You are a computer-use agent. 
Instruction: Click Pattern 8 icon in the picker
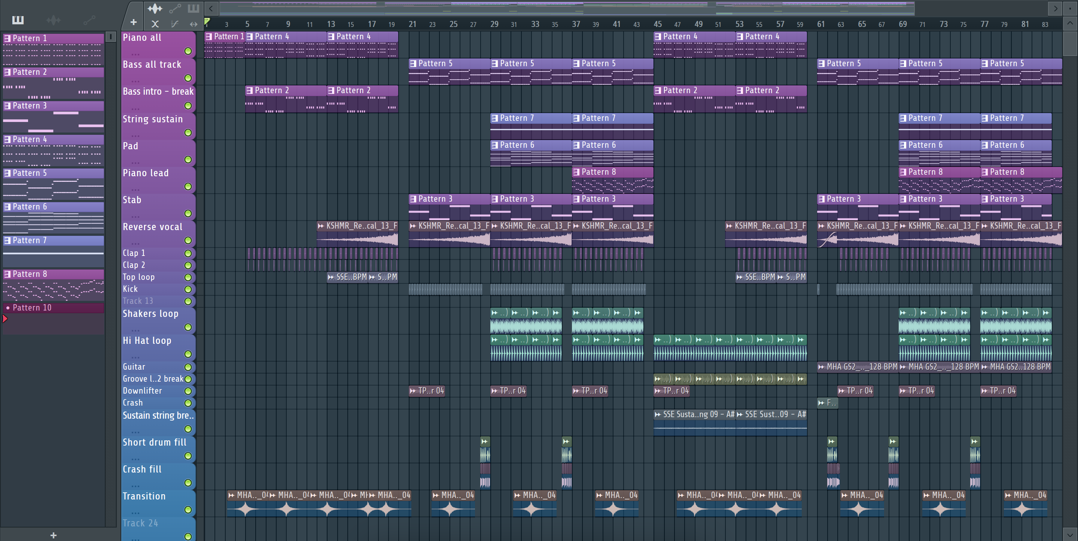click(7, 274)
